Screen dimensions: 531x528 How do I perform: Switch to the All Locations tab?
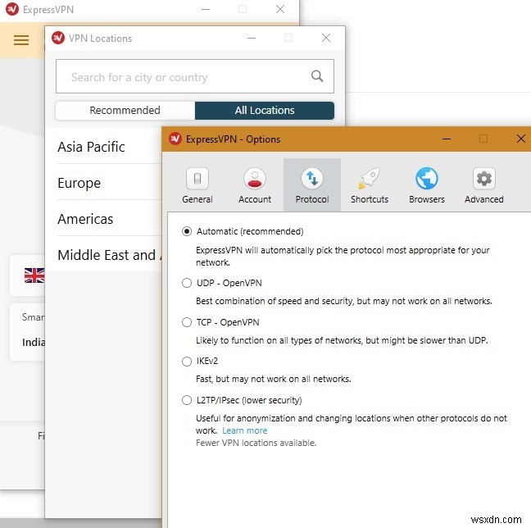click(265, 111)
